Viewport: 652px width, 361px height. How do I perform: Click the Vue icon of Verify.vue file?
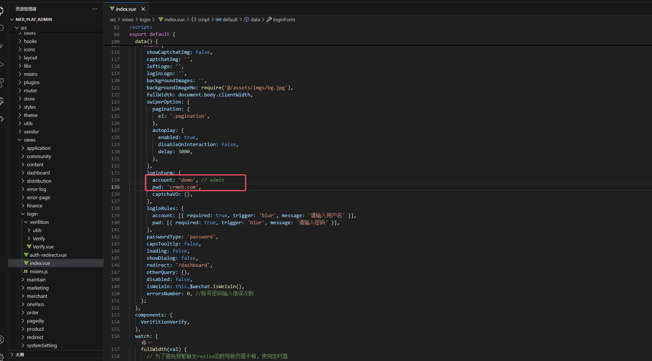(29, 247)
